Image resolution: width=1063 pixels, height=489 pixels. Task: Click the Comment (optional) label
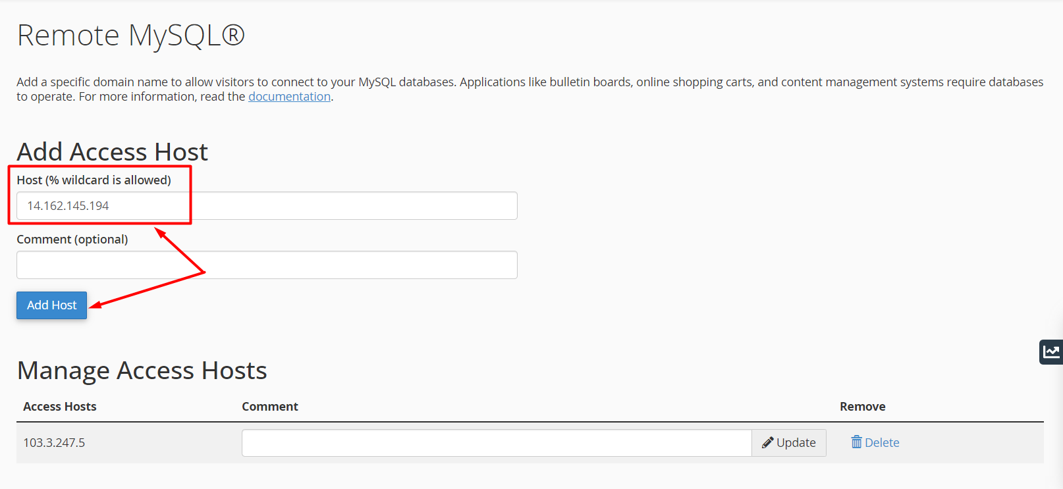pyautogui.click(x=72, y=240)
